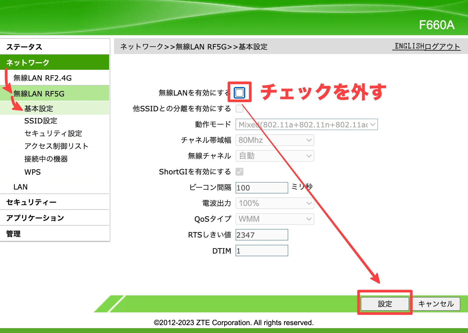
Task: Click the ビーコン間隔 input field
Action: (x=262, y=188)
